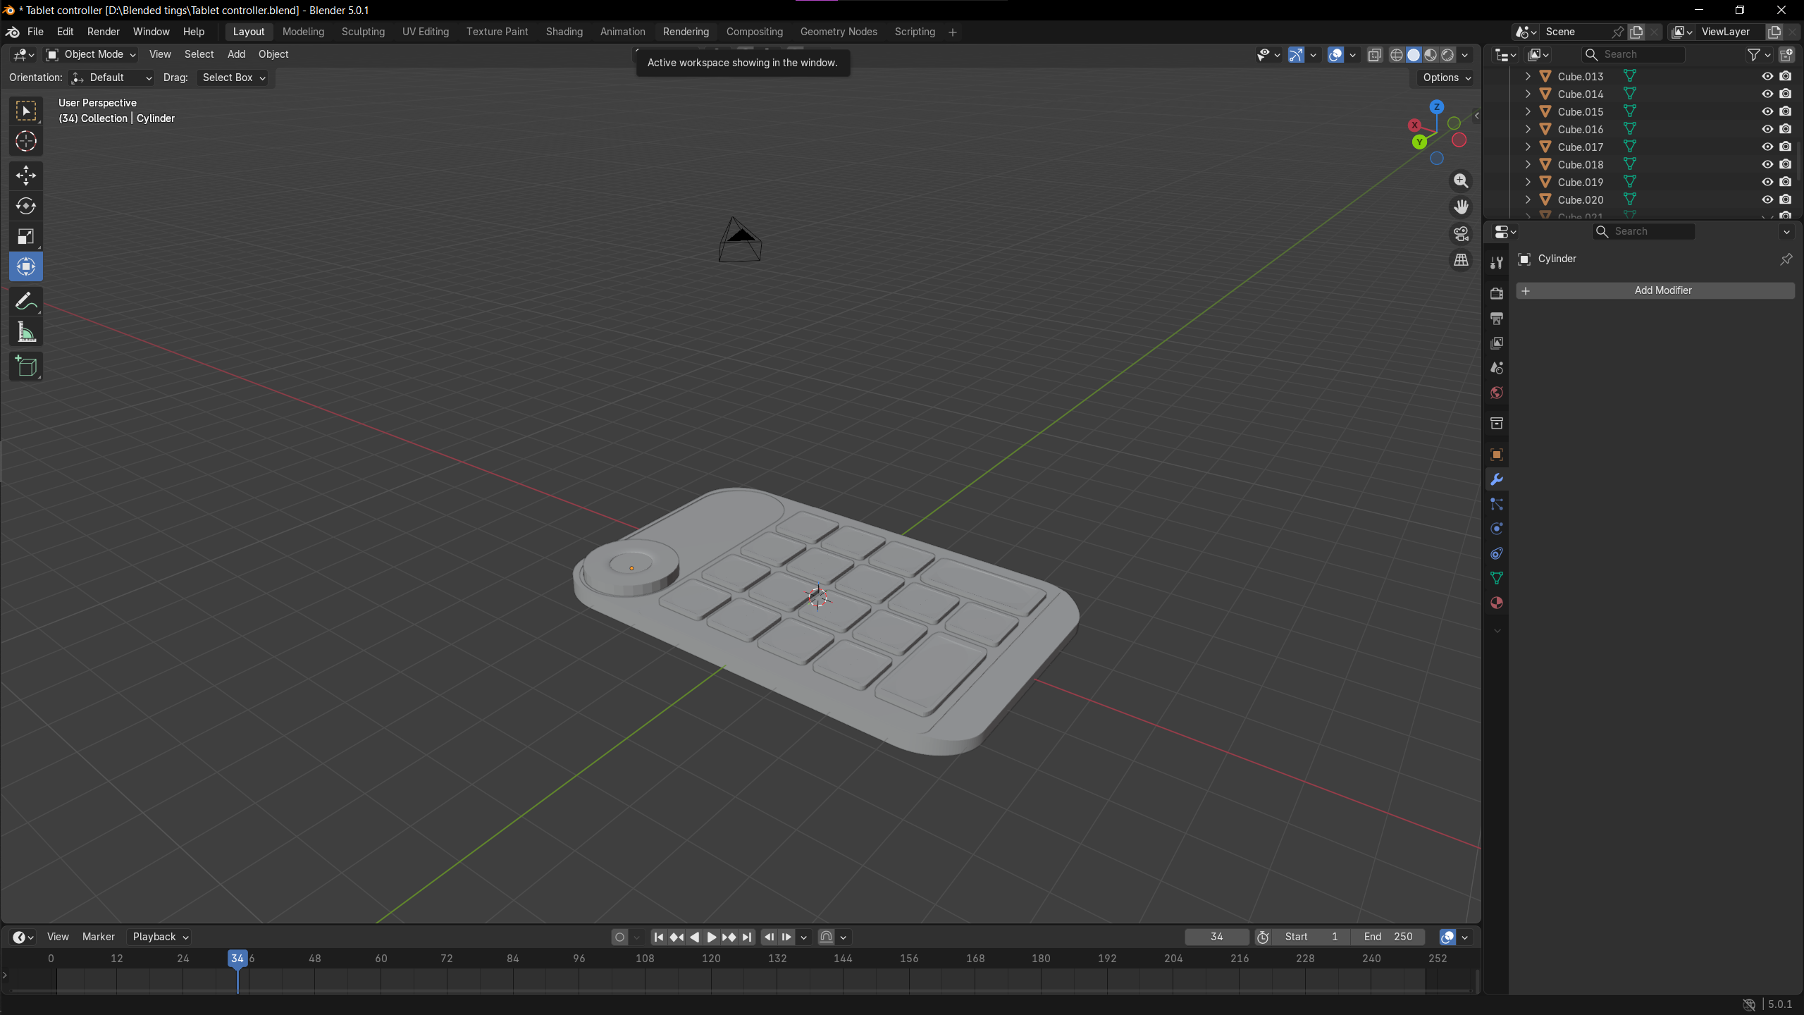Select the Rotate tool
Image resolution: width=1804 pixels, height=1015 pixels.
[x=26, y=206]
